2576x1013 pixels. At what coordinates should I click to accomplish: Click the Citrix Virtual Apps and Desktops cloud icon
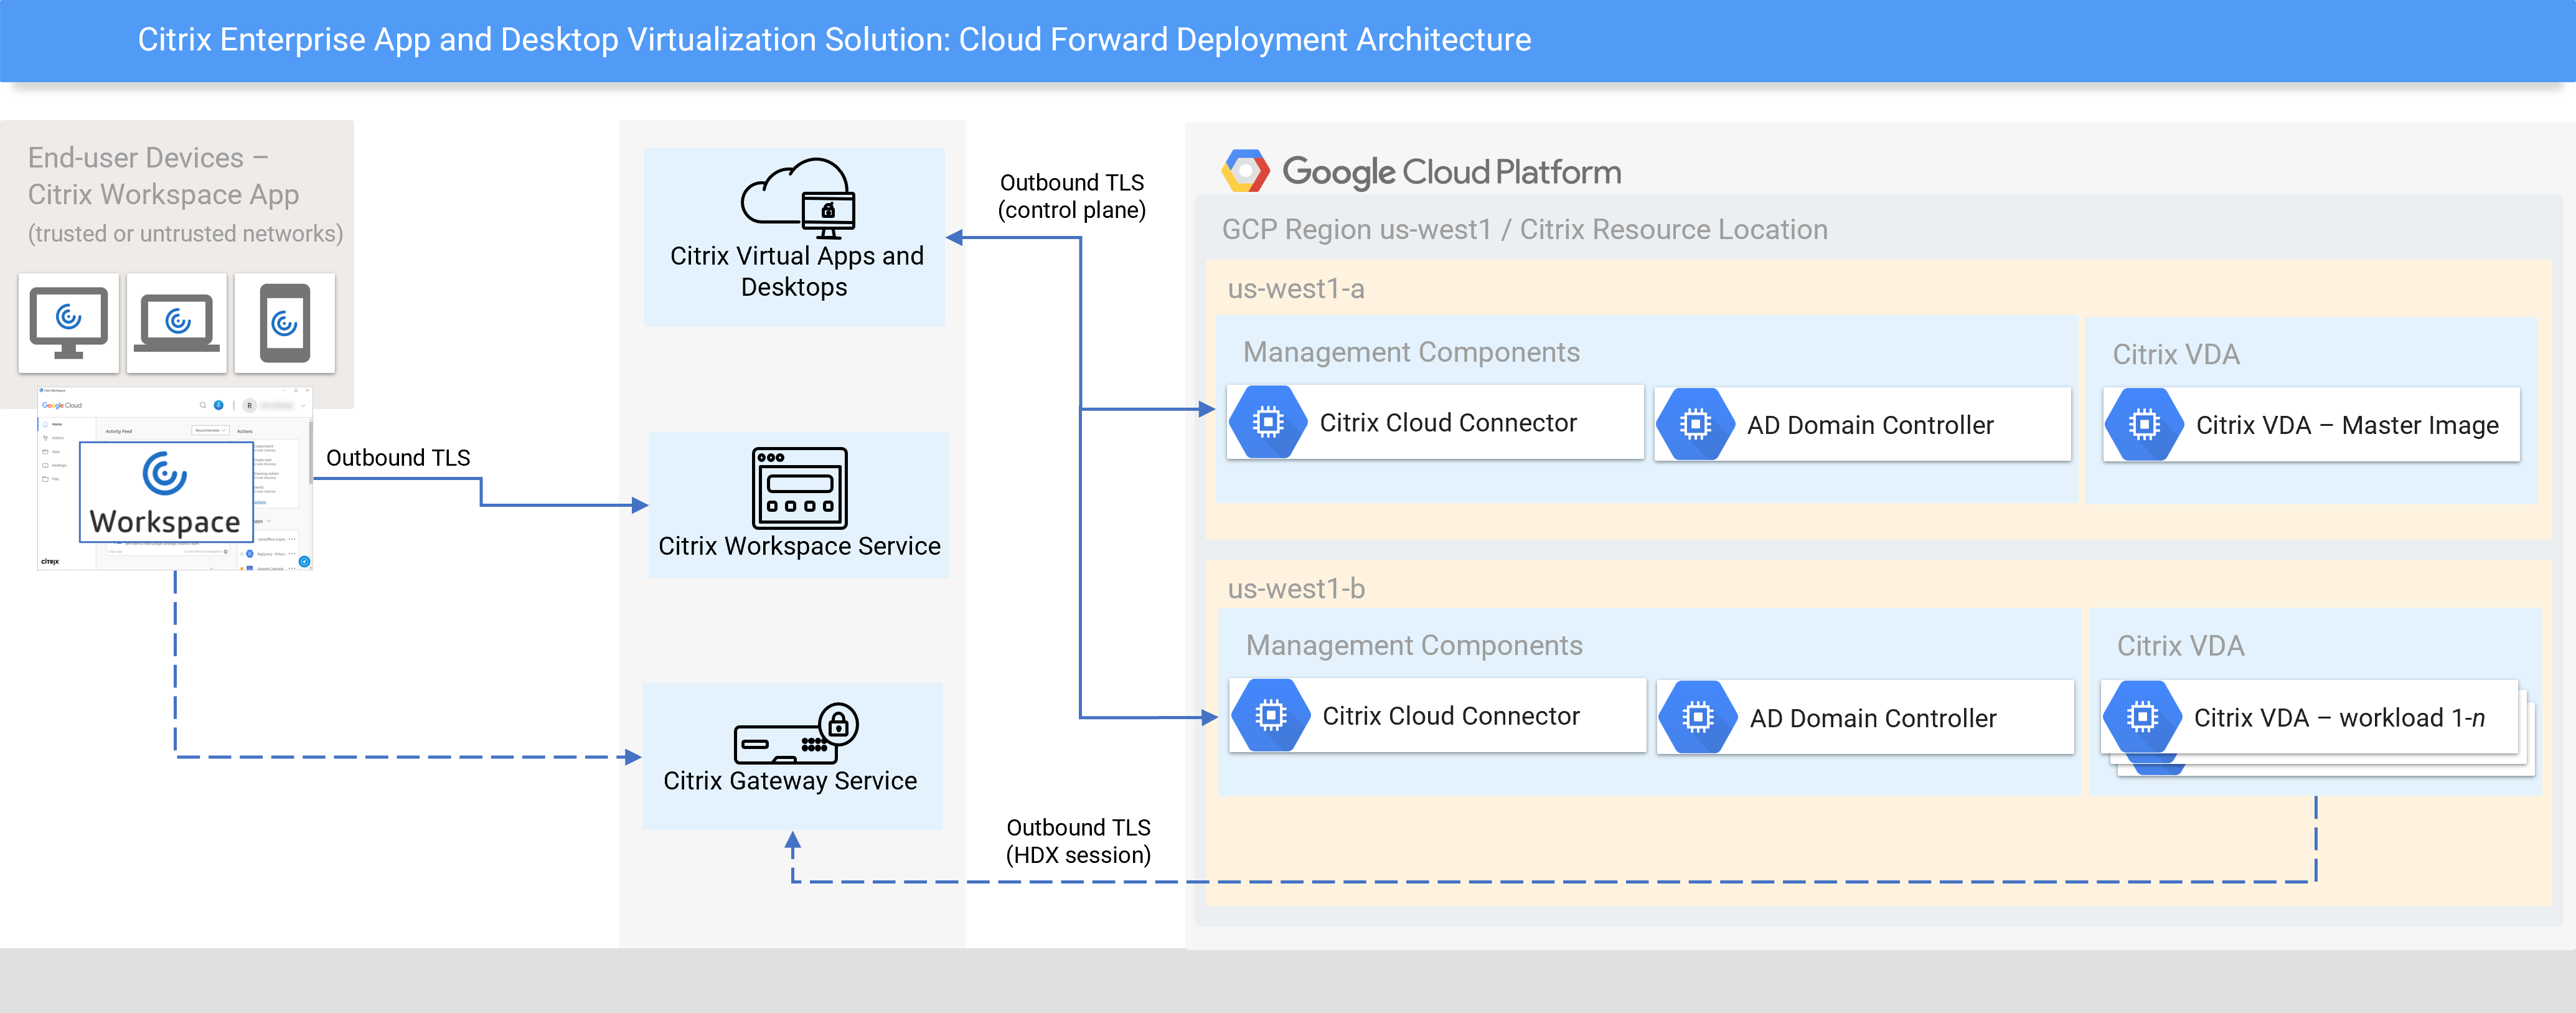tap(797, 197)
